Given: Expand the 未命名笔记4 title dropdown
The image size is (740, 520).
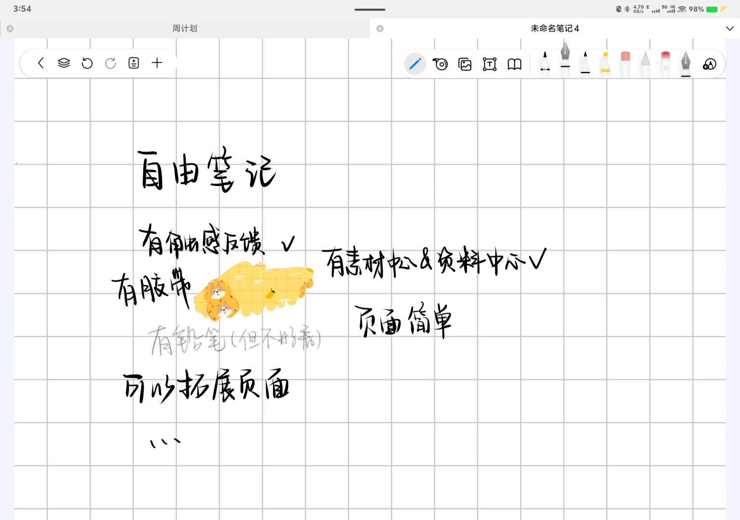Looking at the screenshot, I should (730, 28).
